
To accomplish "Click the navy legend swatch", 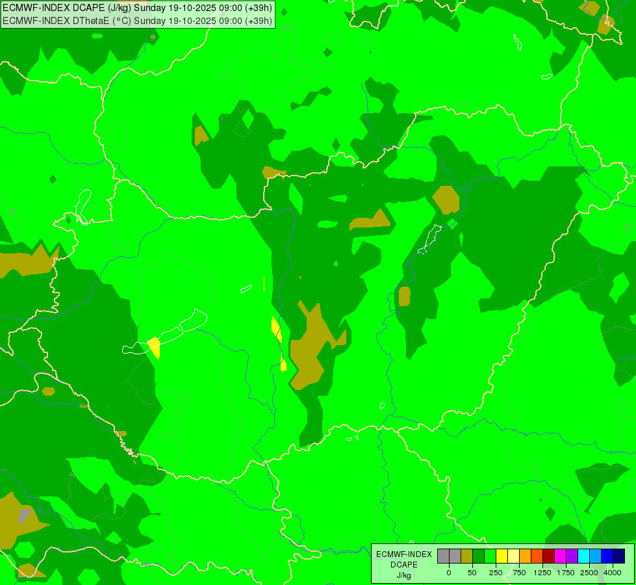I will [x=619, y=556].
